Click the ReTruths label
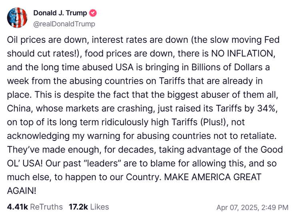This screenshot has width=296, height=219. point(46,207)
